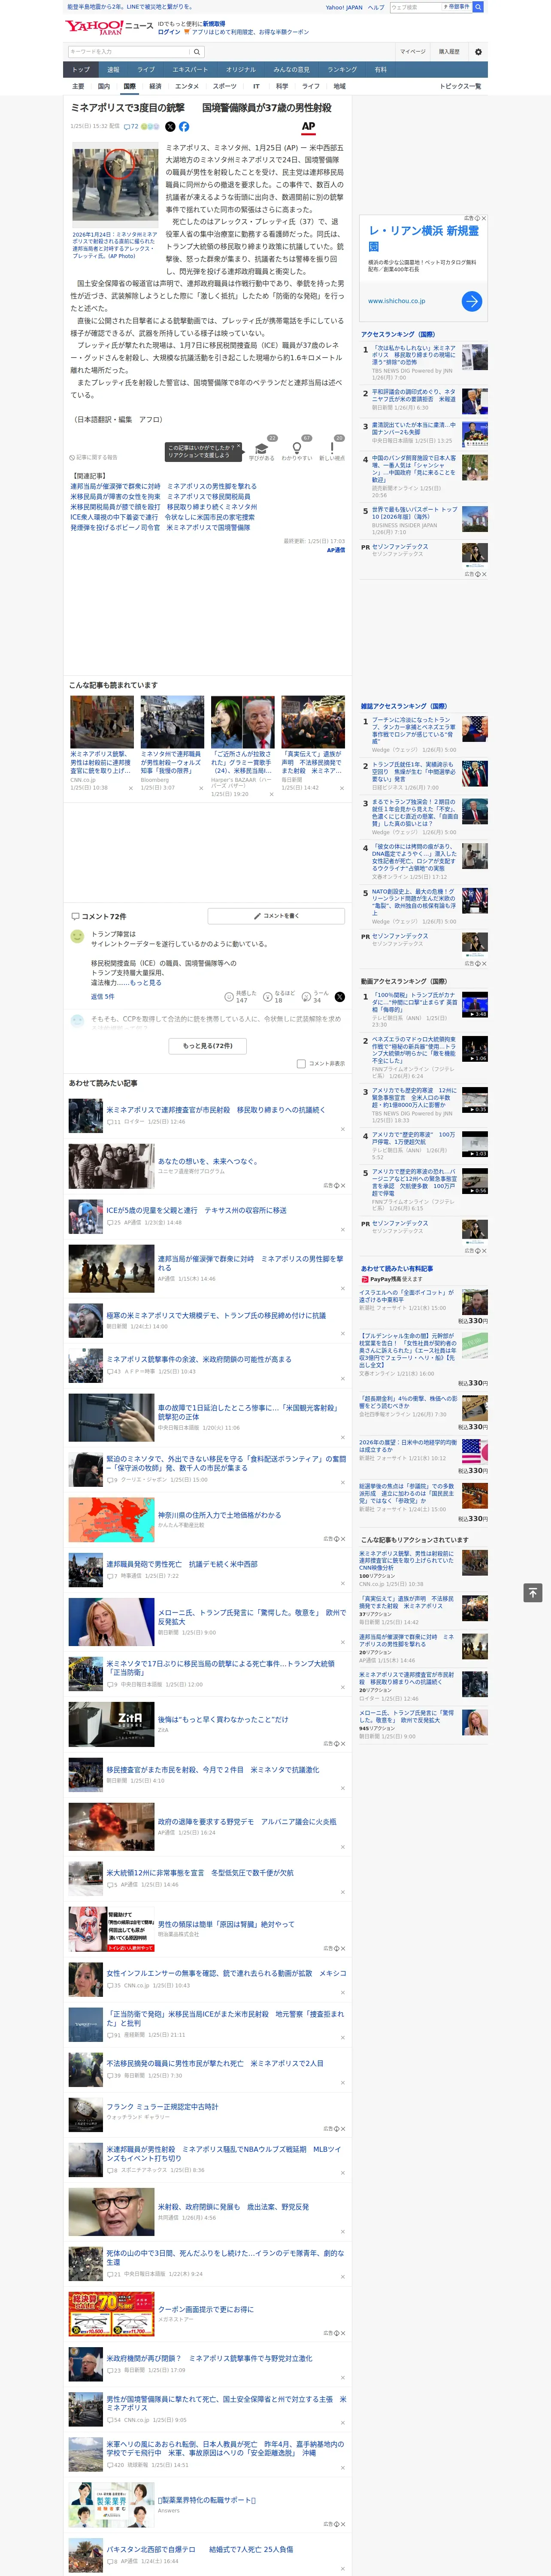Click the first commenter's green avatar

(x=77, y=936)
